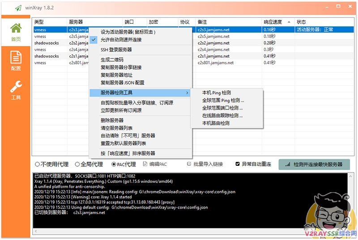Image resolution: width=358 pixels, height=240 pixels.
Task: Click the 状态 column header
Action: [324, 22]
